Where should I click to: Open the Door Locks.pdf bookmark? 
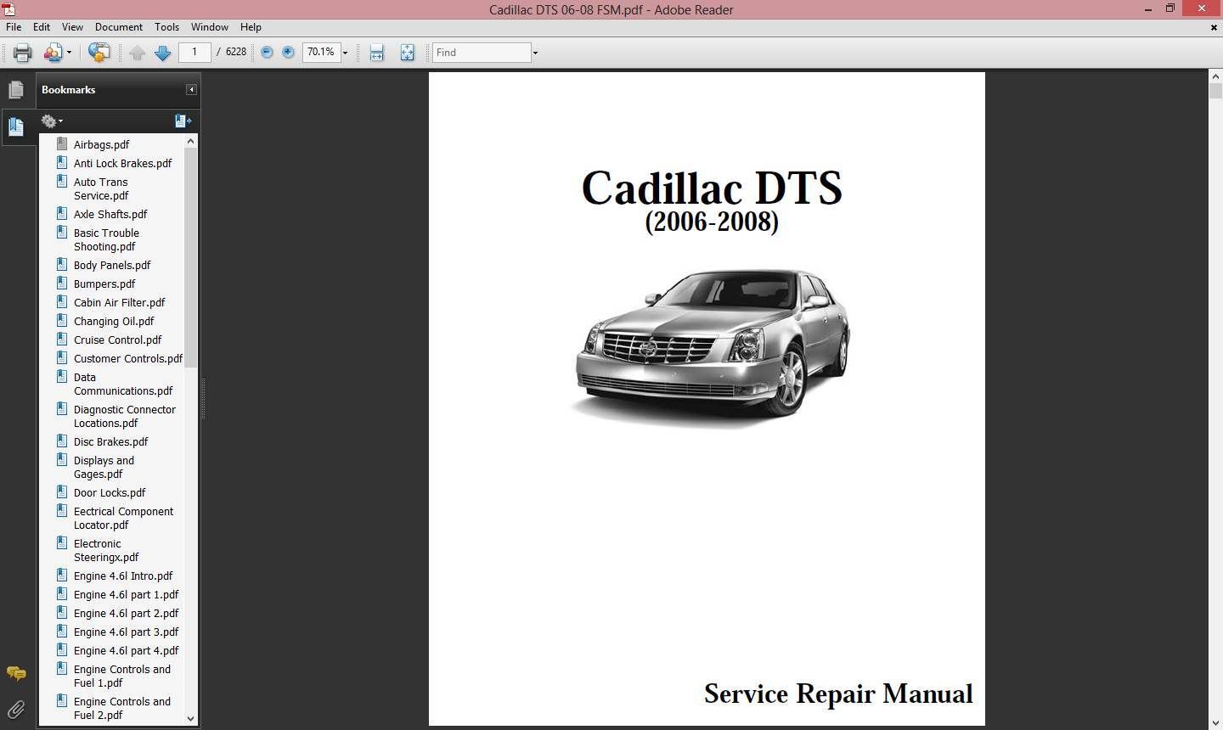110,492
